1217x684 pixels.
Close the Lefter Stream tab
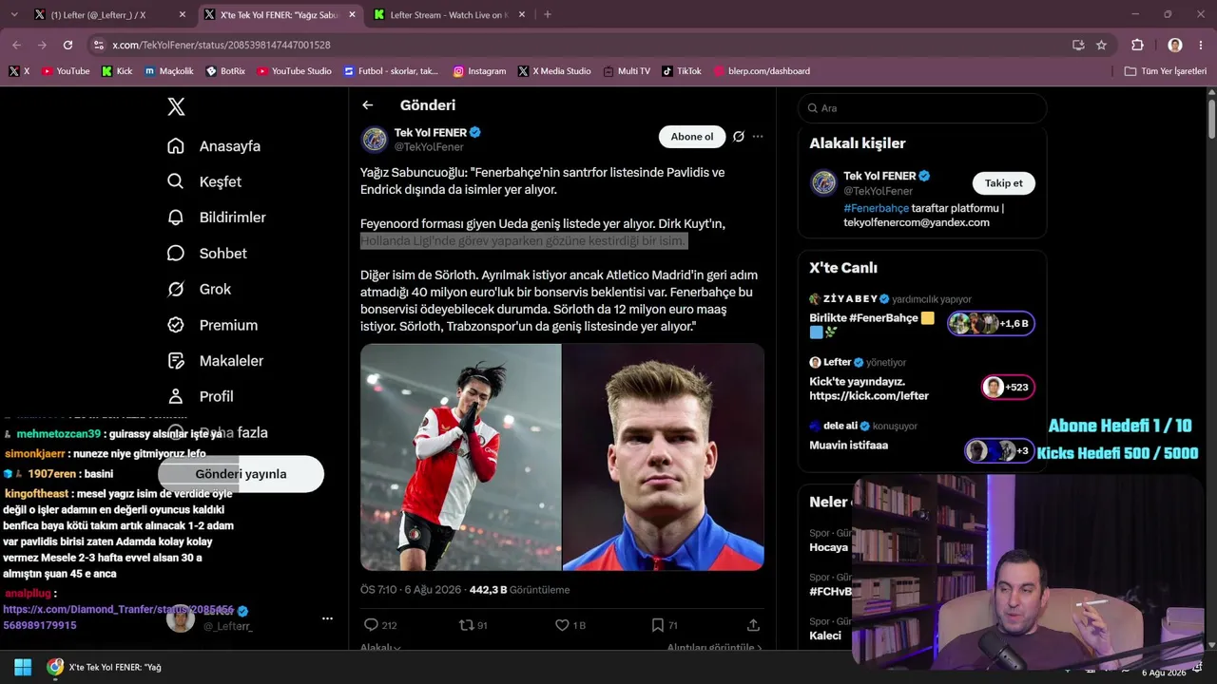click(x=521, y=14)
